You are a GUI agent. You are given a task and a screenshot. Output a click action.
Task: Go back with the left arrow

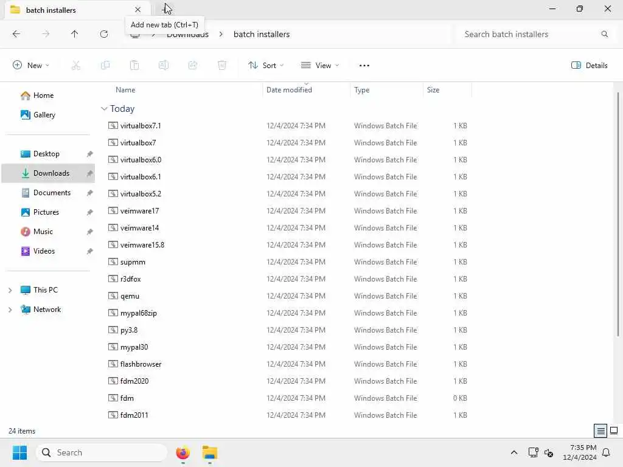tap(16, 34)
